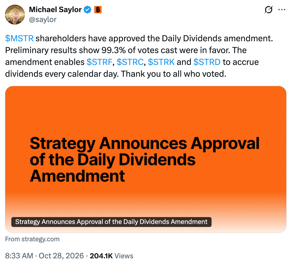Open the 8:33 AM Oct 28, 2026 timestamp

pyautogui.click(x=44, y=256)
